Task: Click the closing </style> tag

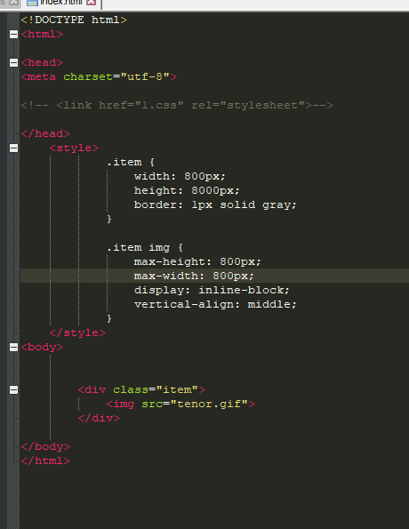Action: pyautogui.click(x=77, y=333)
